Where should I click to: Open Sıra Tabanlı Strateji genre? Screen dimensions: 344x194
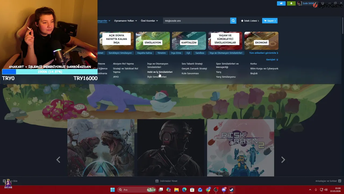point(192,64)
